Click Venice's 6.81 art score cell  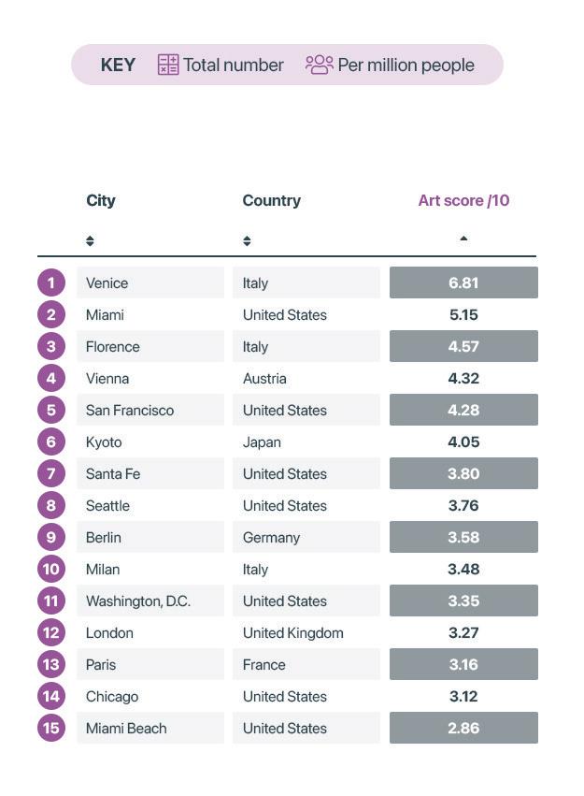[463, 282]
